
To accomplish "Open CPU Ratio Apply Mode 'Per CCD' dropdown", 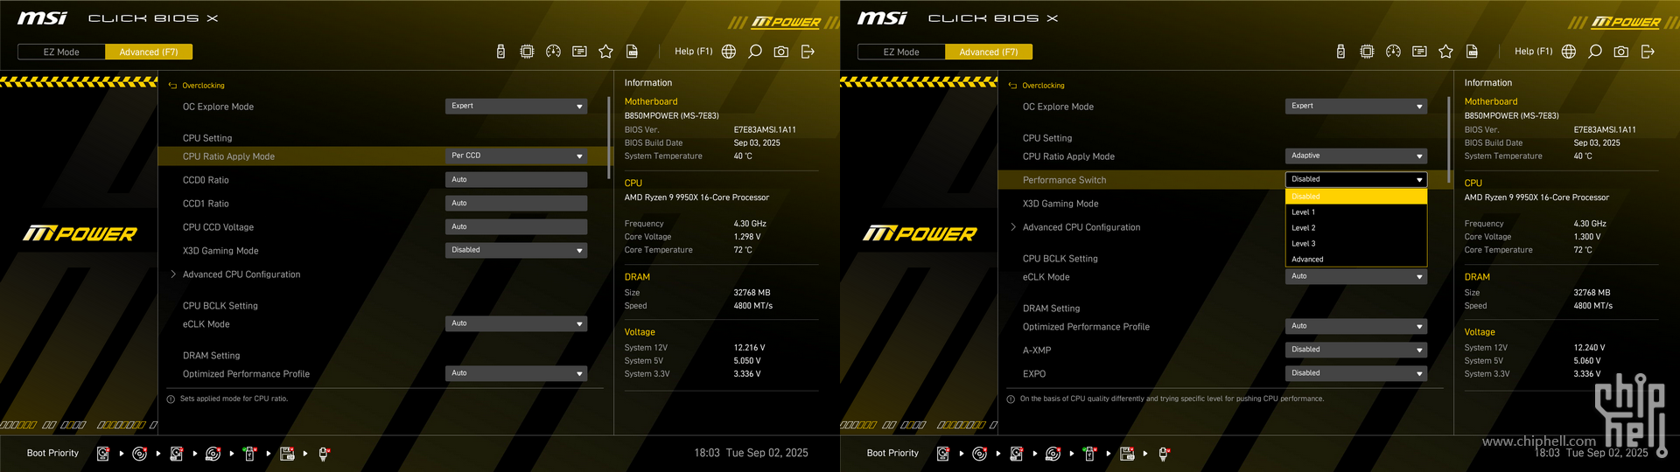I will coord(516,156).
